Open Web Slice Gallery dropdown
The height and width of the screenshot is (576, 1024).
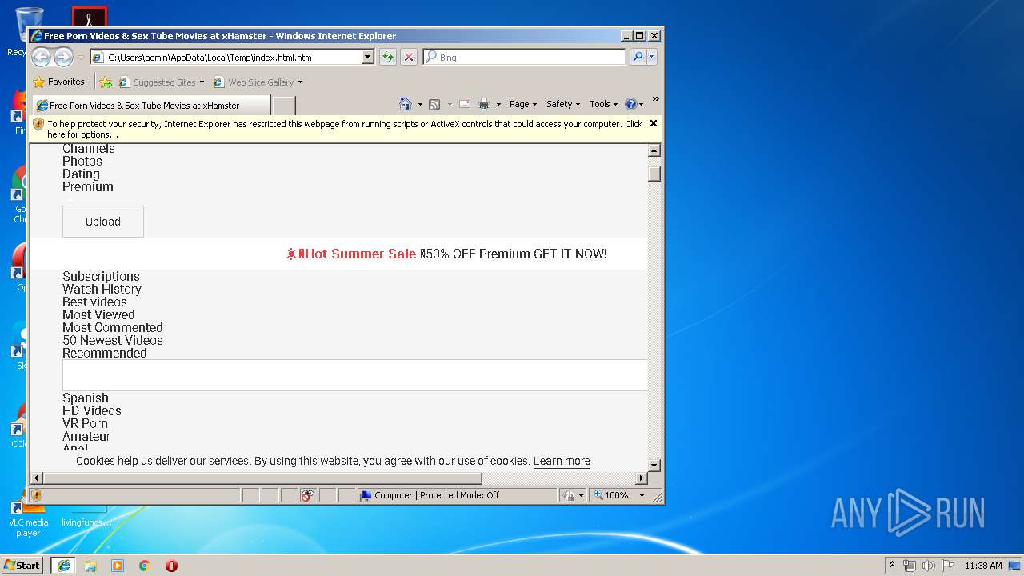(300, 82)
